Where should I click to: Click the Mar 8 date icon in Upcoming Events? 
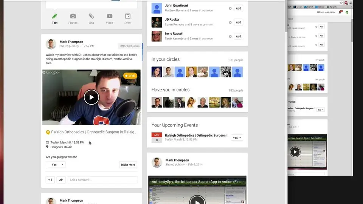click(157, 138)
